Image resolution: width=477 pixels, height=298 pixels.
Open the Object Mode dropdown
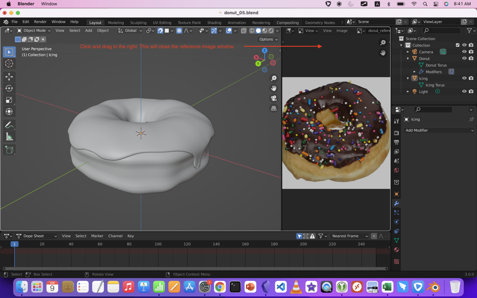pyautogui.click(x=34, y=30)
